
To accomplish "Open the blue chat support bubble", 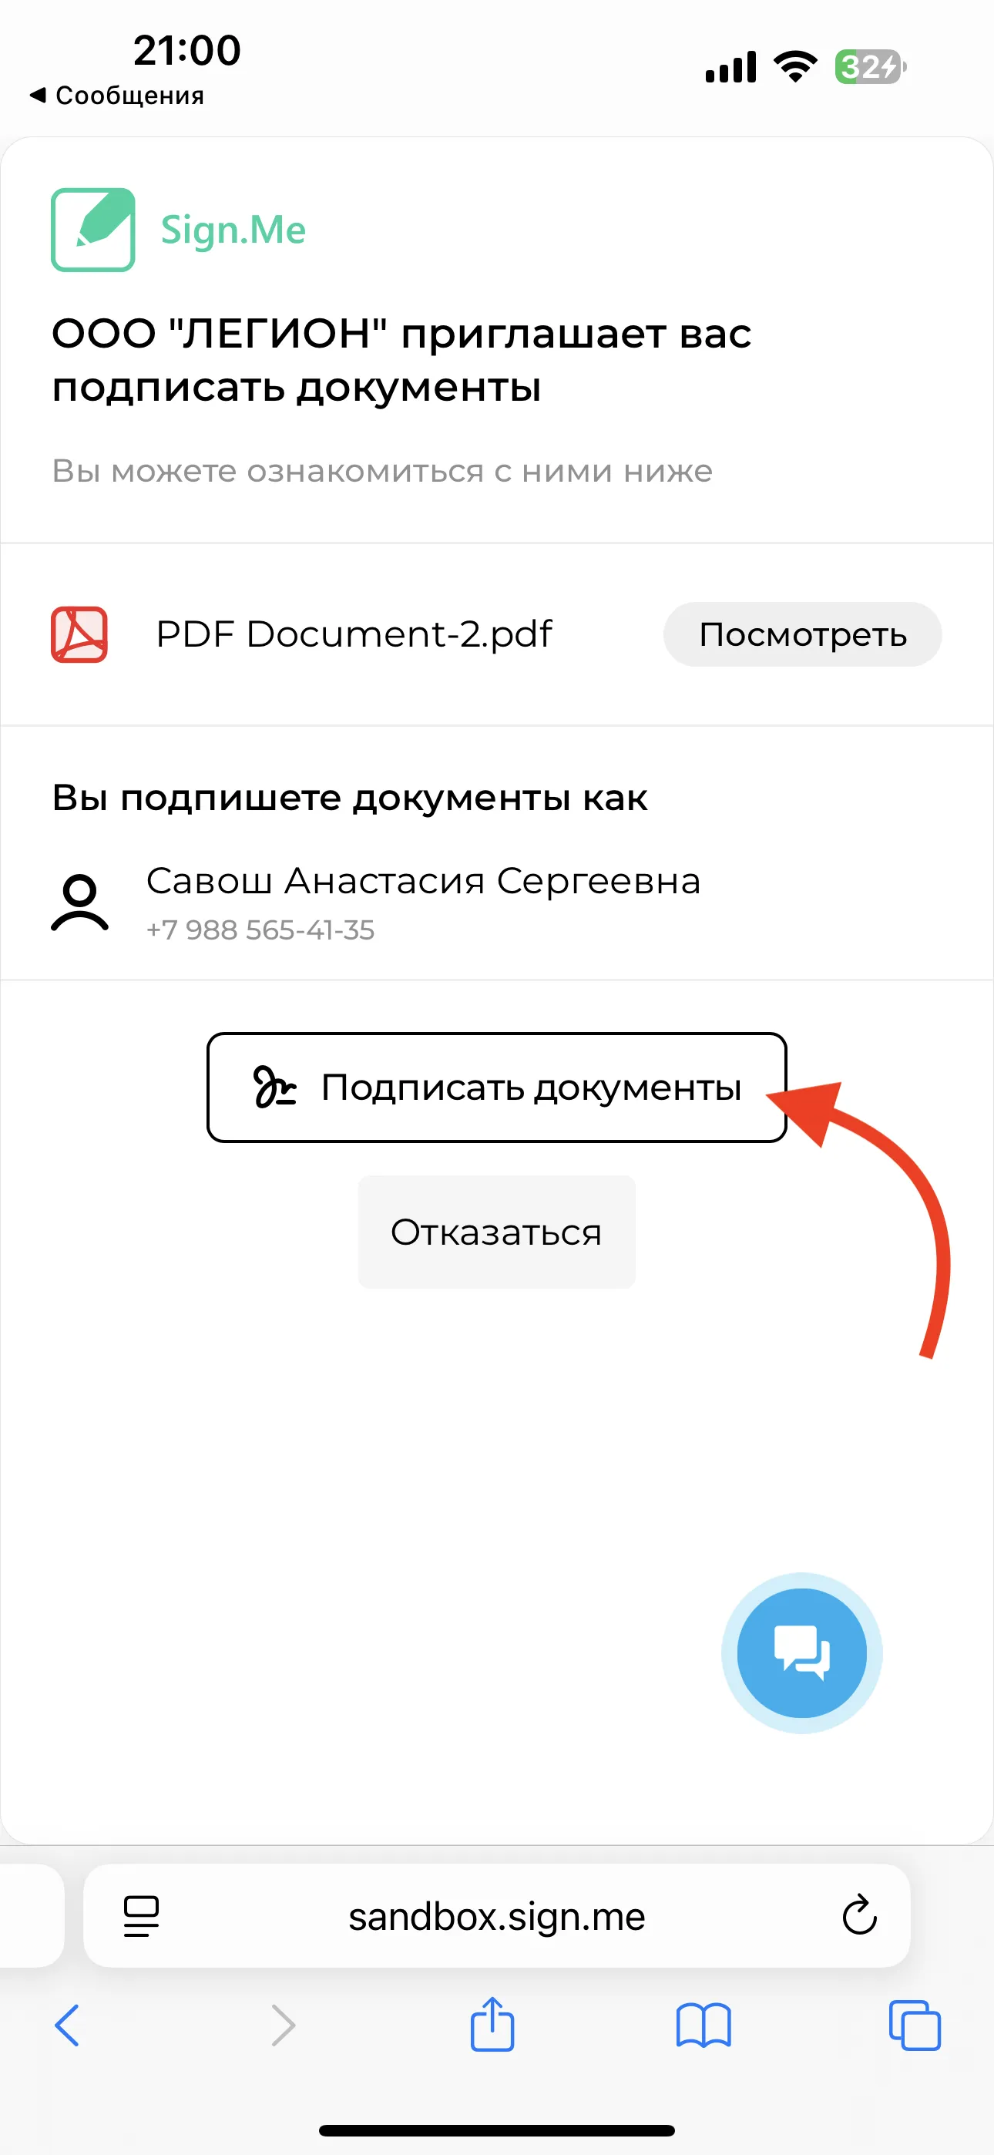I will click(801, 1653).
